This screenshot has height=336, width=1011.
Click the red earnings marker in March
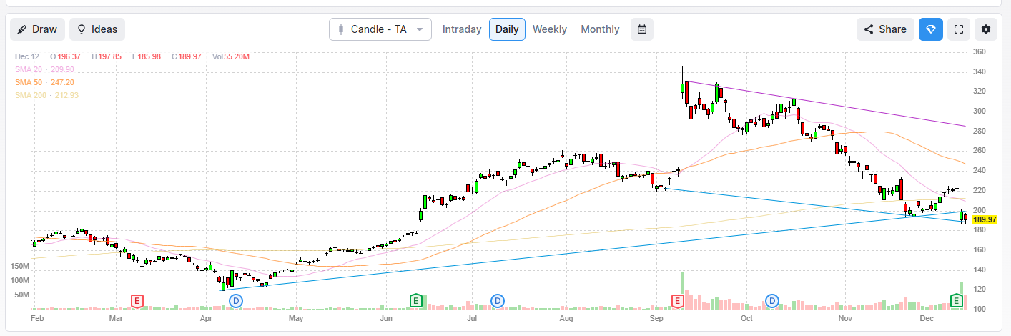point(137,300)
